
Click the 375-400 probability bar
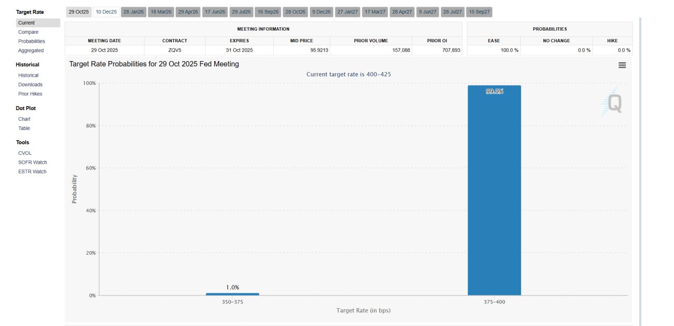coord(494,190)
